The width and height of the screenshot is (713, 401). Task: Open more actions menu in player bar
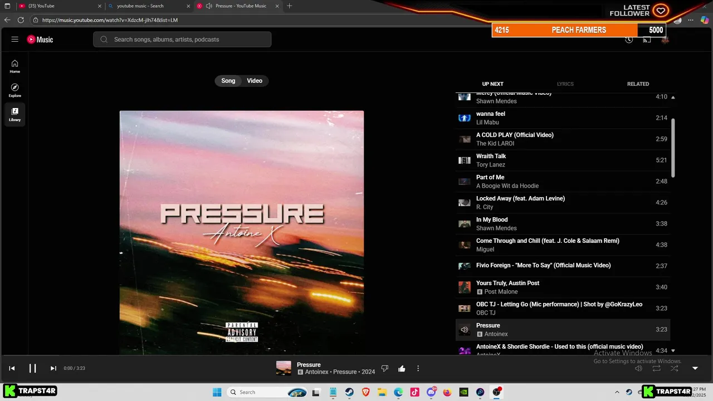[x=418, y=368]
